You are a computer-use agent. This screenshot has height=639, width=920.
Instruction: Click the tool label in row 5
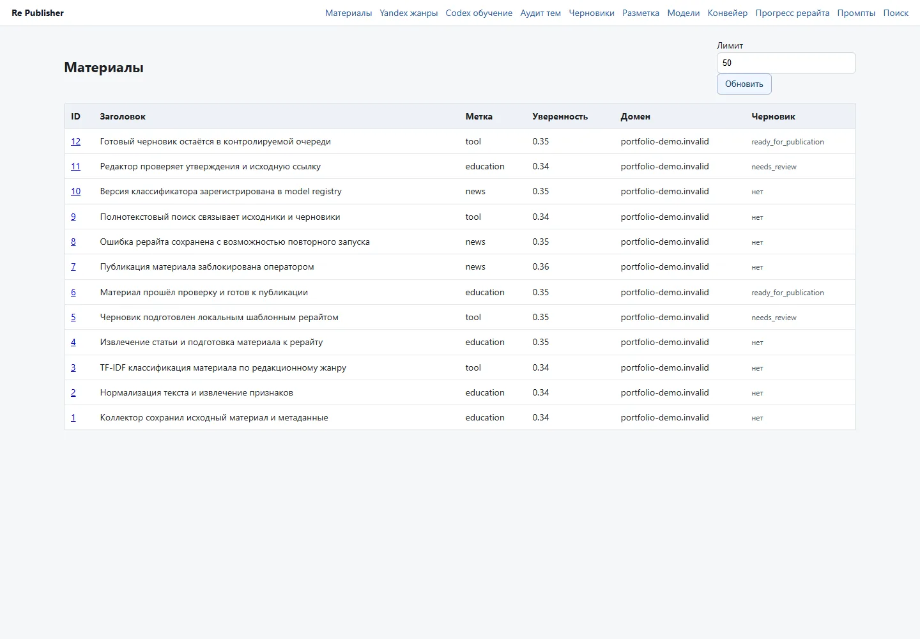[473, 317]
